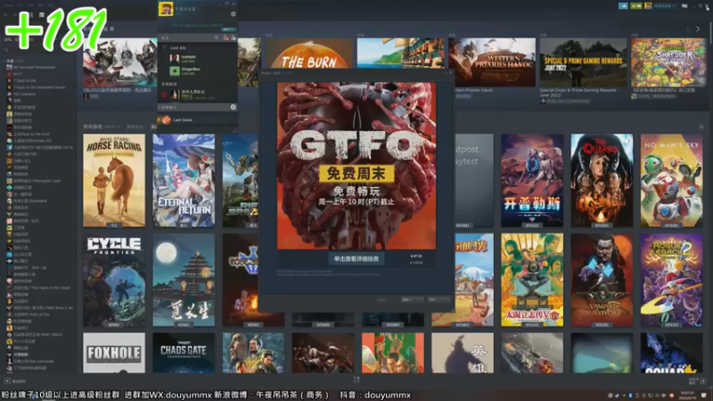Click account avatar in top bar

tap(649, 6)
